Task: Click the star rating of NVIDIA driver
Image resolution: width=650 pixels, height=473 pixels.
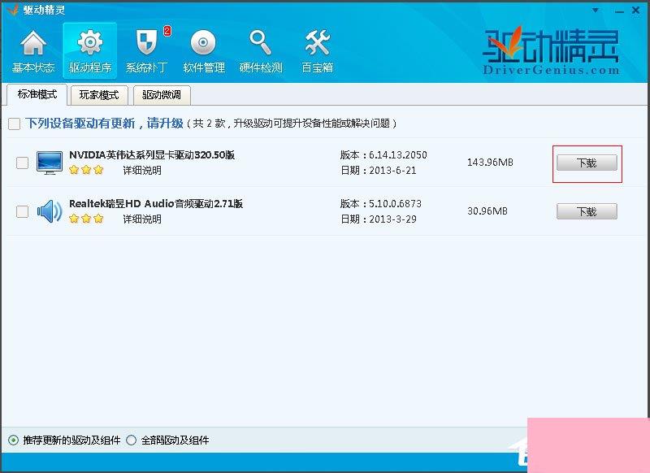Action: (x=86, y=170)
